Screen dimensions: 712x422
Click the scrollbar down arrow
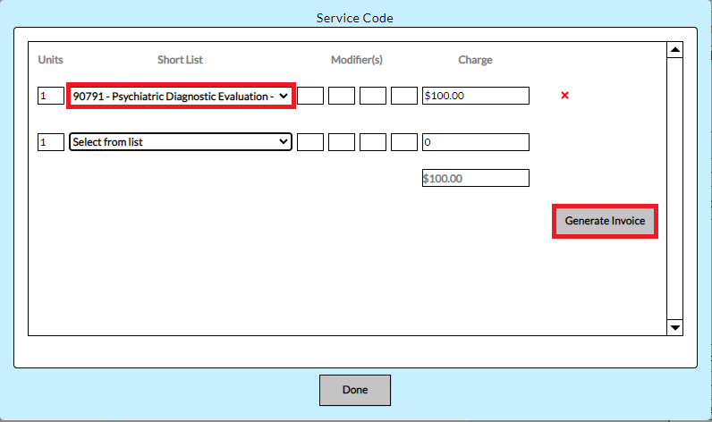(675, 328)
